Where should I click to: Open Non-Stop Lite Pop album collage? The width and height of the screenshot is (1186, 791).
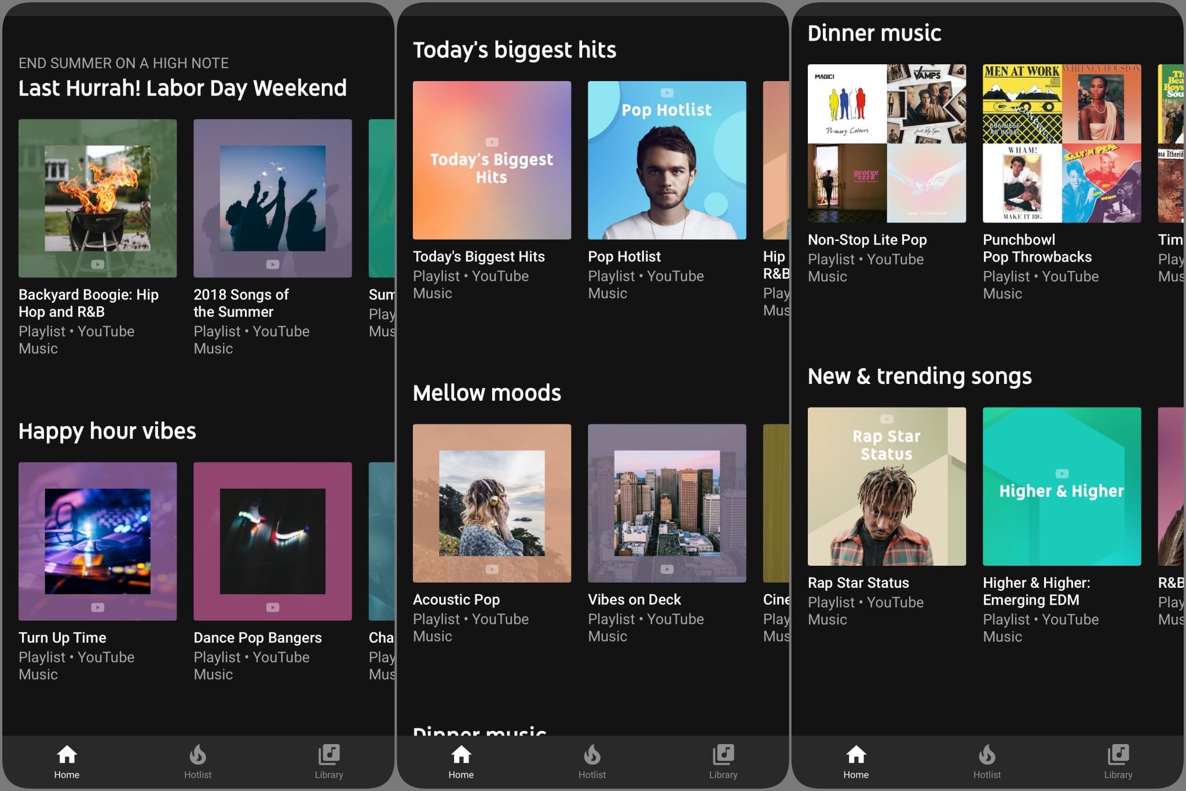click(x=887, y=144)
